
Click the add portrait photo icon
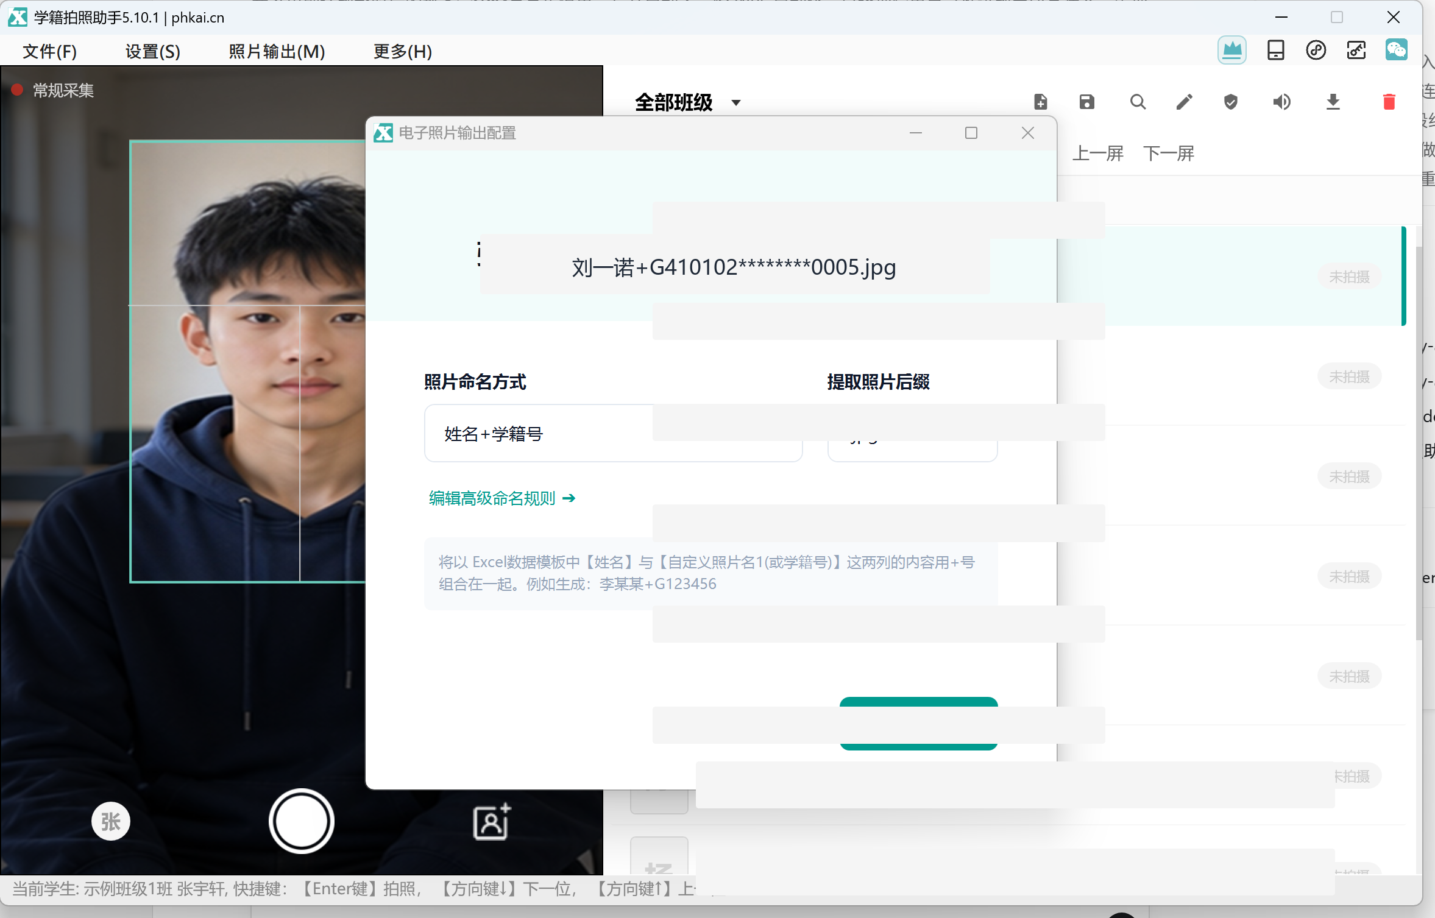(x=492, y=821)
